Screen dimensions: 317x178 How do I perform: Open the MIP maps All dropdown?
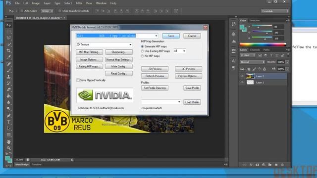tap(179, 51)
